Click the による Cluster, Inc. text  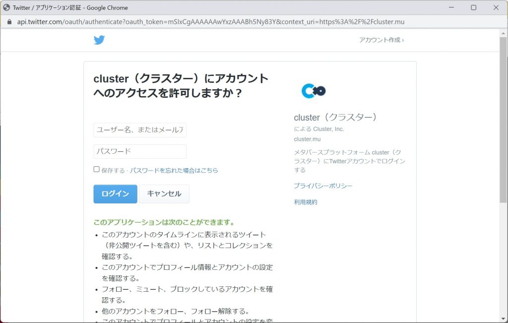tap(319, 129)
